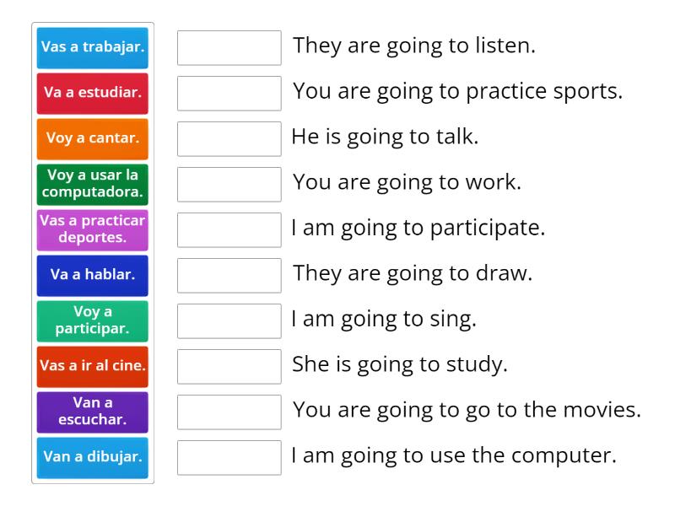Image resolution: width=675 pixels, height=506 pixels.
Task: Select answer box for 'She is going to study.'
Action: 229,367
